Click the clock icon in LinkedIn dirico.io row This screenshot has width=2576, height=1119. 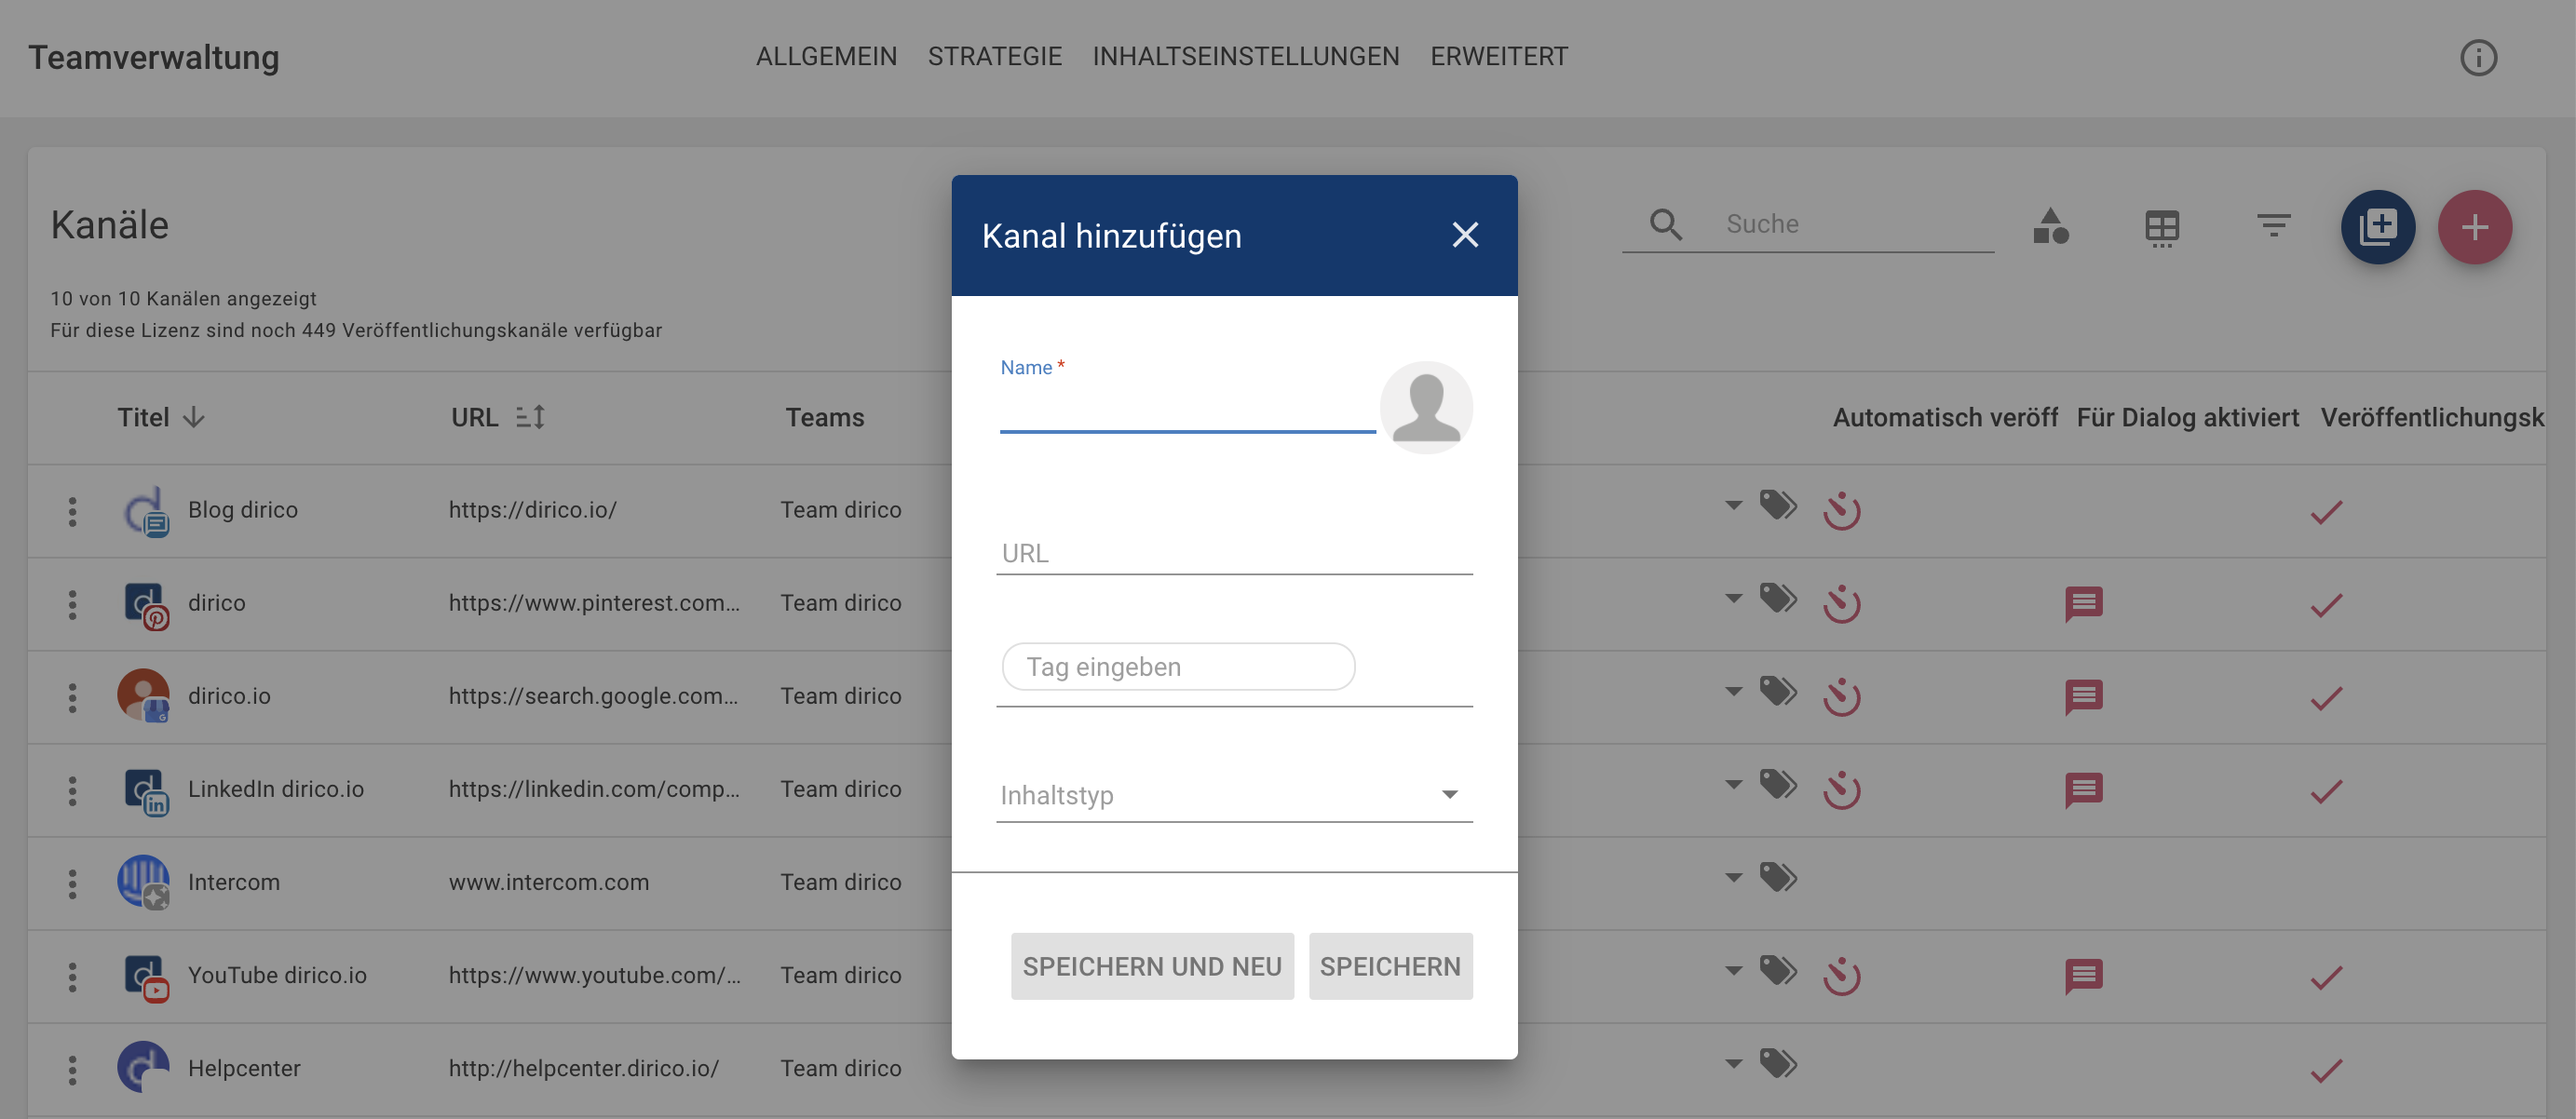[1841, 789]
